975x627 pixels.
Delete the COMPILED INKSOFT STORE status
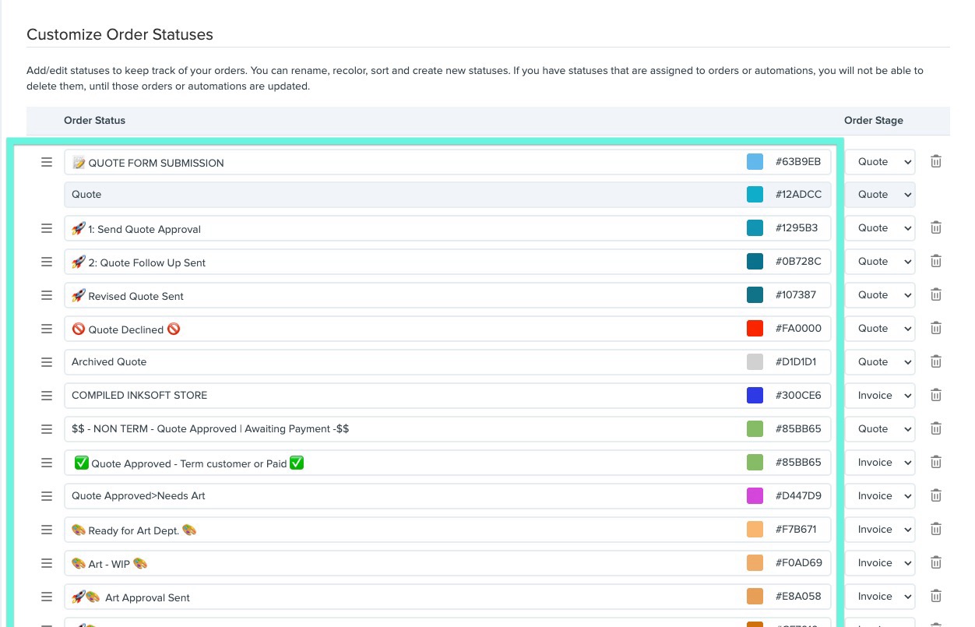(936, 395)
